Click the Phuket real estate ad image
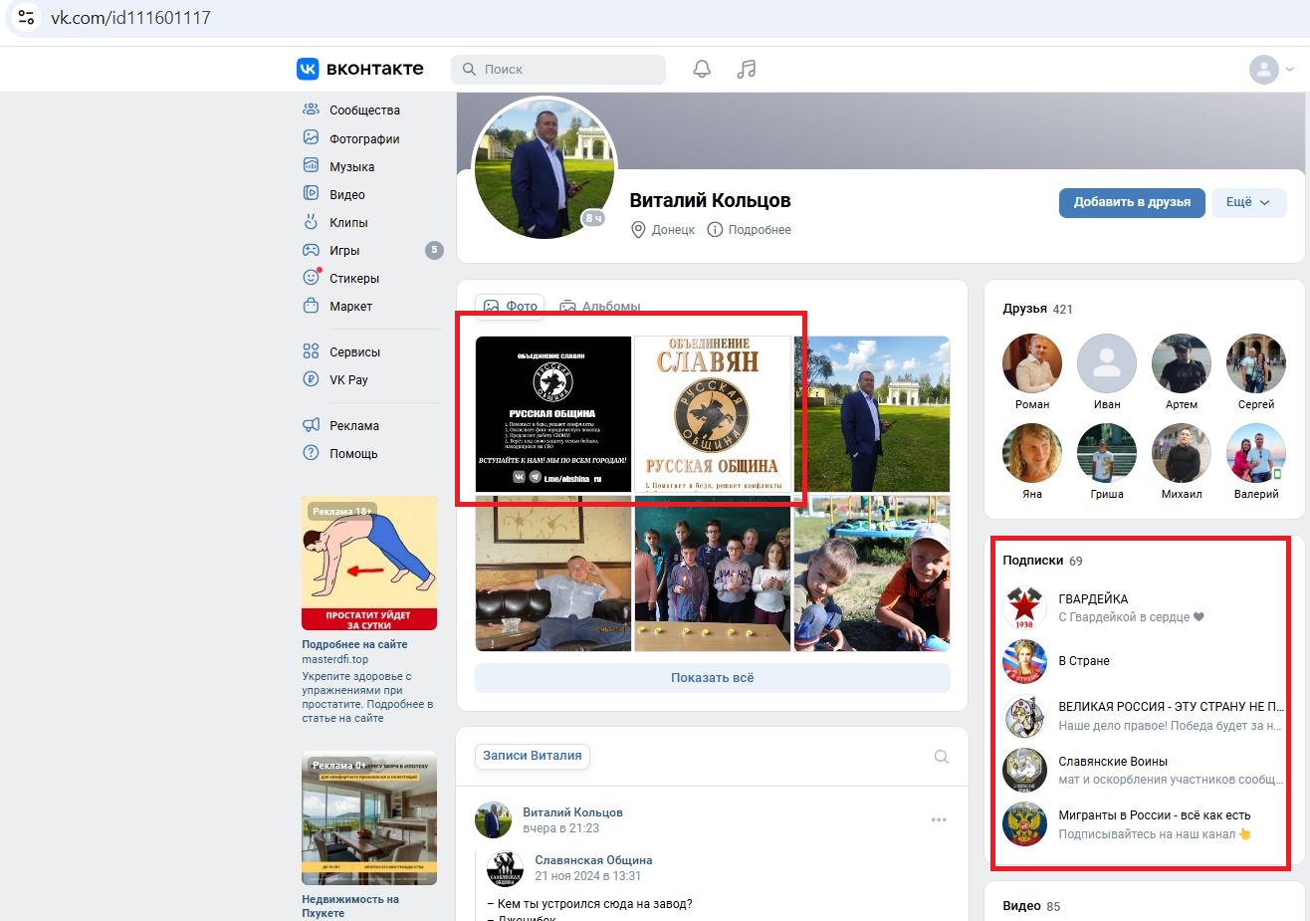The height and width of the screenshot is (921, 1310). coord(369,817)
